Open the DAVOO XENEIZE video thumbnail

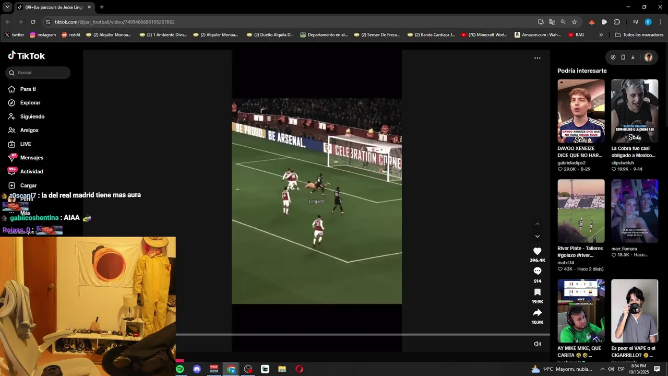click(x=581, y=111)
